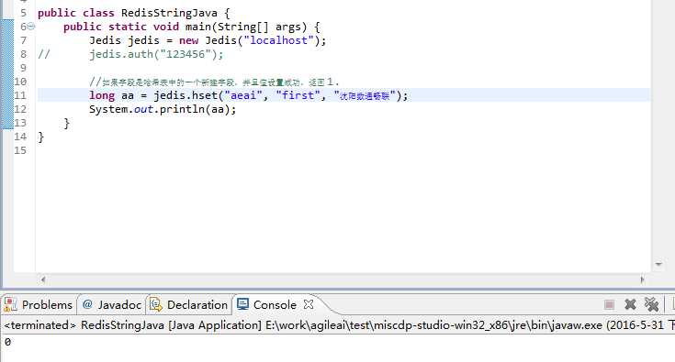Image resolution: width=675 pixels, height=362 pixels.
Task: Click the 'new' keyword on line 7
Action: click(x=188, y=40)
